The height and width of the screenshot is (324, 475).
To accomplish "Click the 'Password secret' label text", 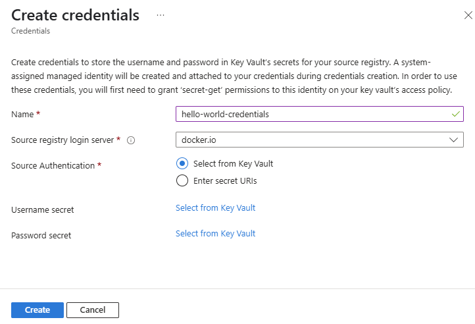I will [41, 235].
